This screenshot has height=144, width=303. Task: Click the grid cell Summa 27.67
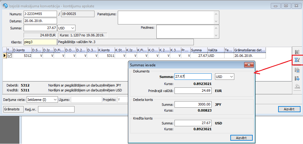coord(199,56)
